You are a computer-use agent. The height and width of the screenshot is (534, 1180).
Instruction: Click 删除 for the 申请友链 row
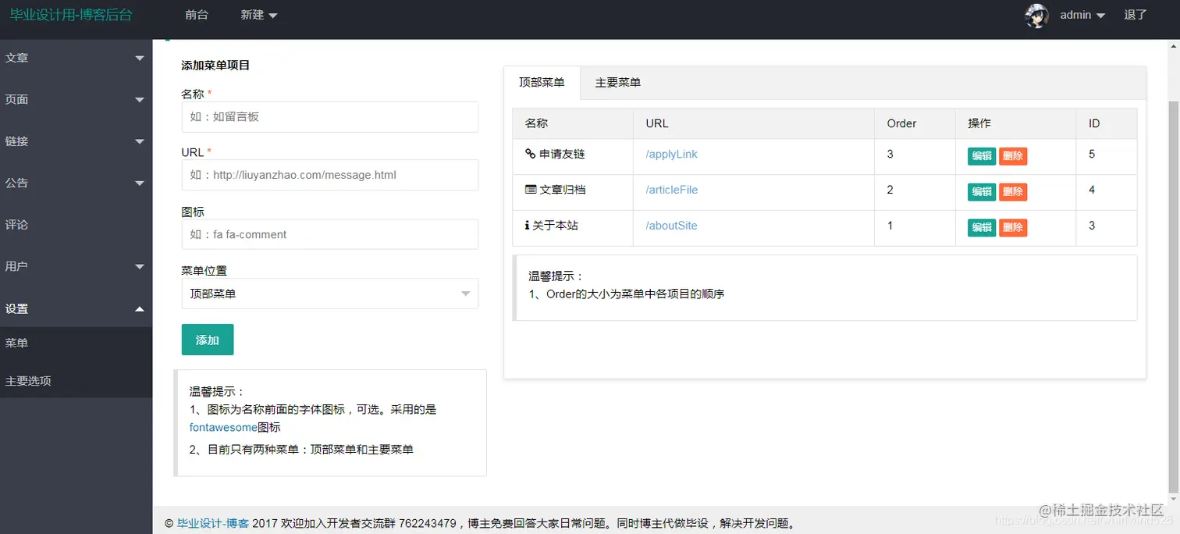click(1013, 155)
